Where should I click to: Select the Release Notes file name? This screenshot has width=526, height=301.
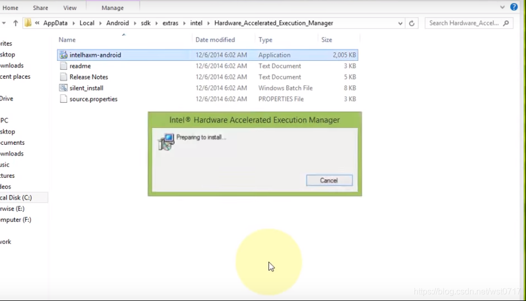89,77
